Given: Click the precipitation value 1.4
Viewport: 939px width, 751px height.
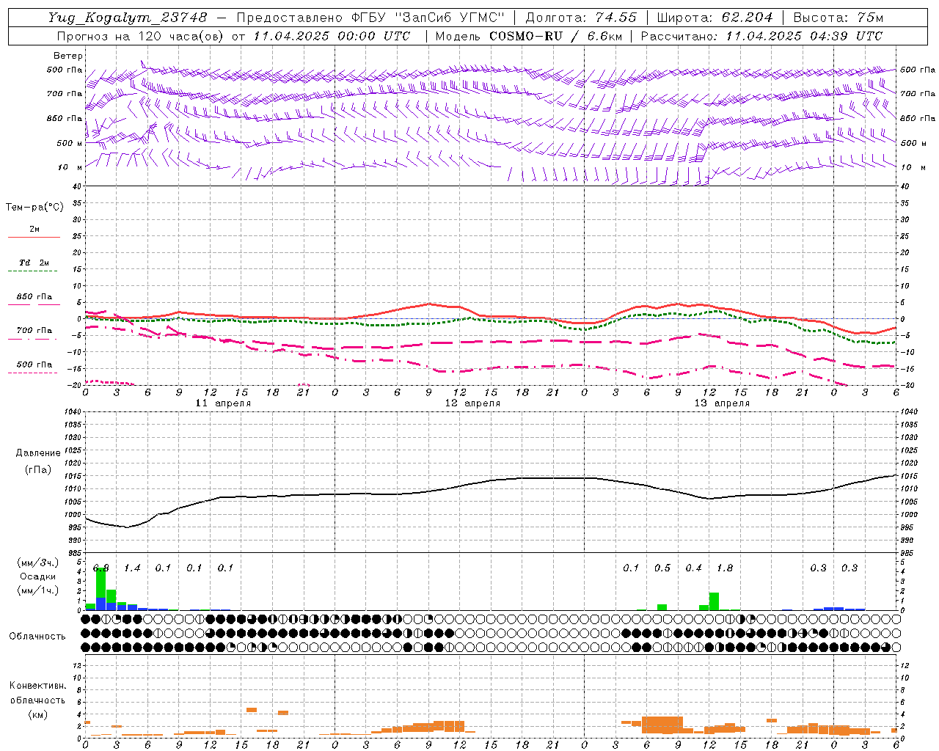Looking at the screenshot, I should [132, 568].
